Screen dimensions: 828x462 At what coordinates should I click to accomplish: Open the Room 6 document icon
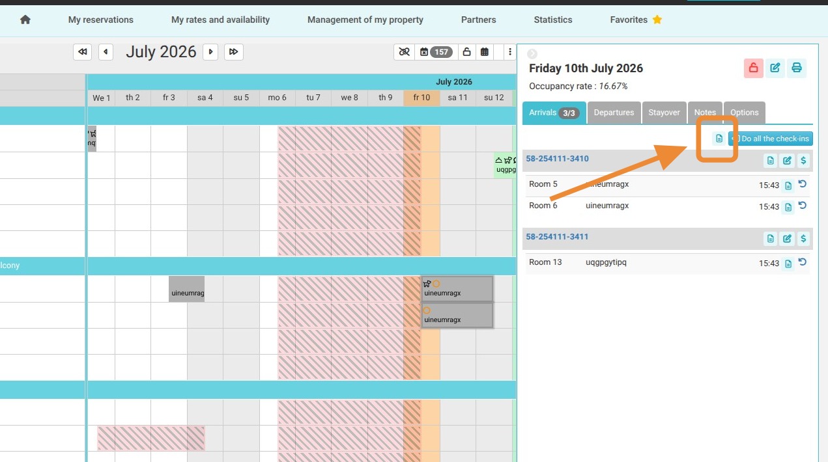(788, 208)
